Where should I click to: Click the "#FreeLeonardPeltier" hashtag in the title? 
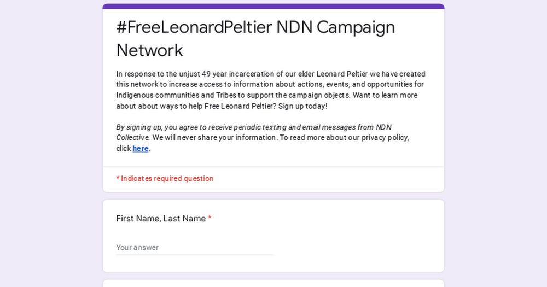point(194,27)
